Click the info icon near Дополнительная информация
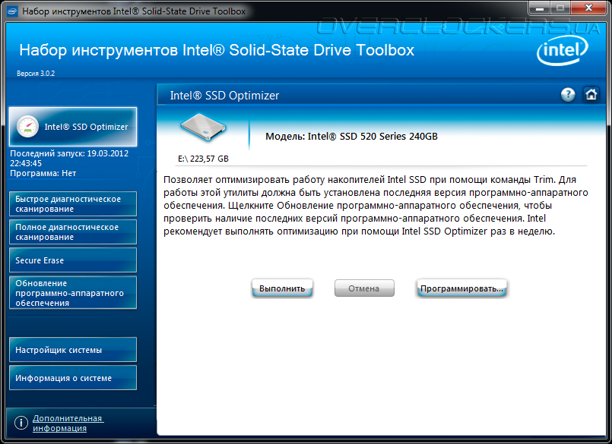This screenshot has width=612, height=444. [21, 423]
